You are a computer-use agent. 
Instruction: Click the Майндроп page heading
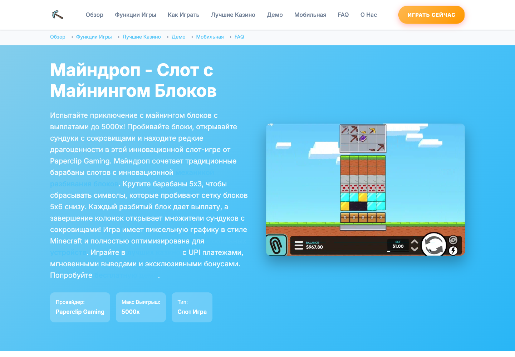pyautogui.click(x=133, y=80)
